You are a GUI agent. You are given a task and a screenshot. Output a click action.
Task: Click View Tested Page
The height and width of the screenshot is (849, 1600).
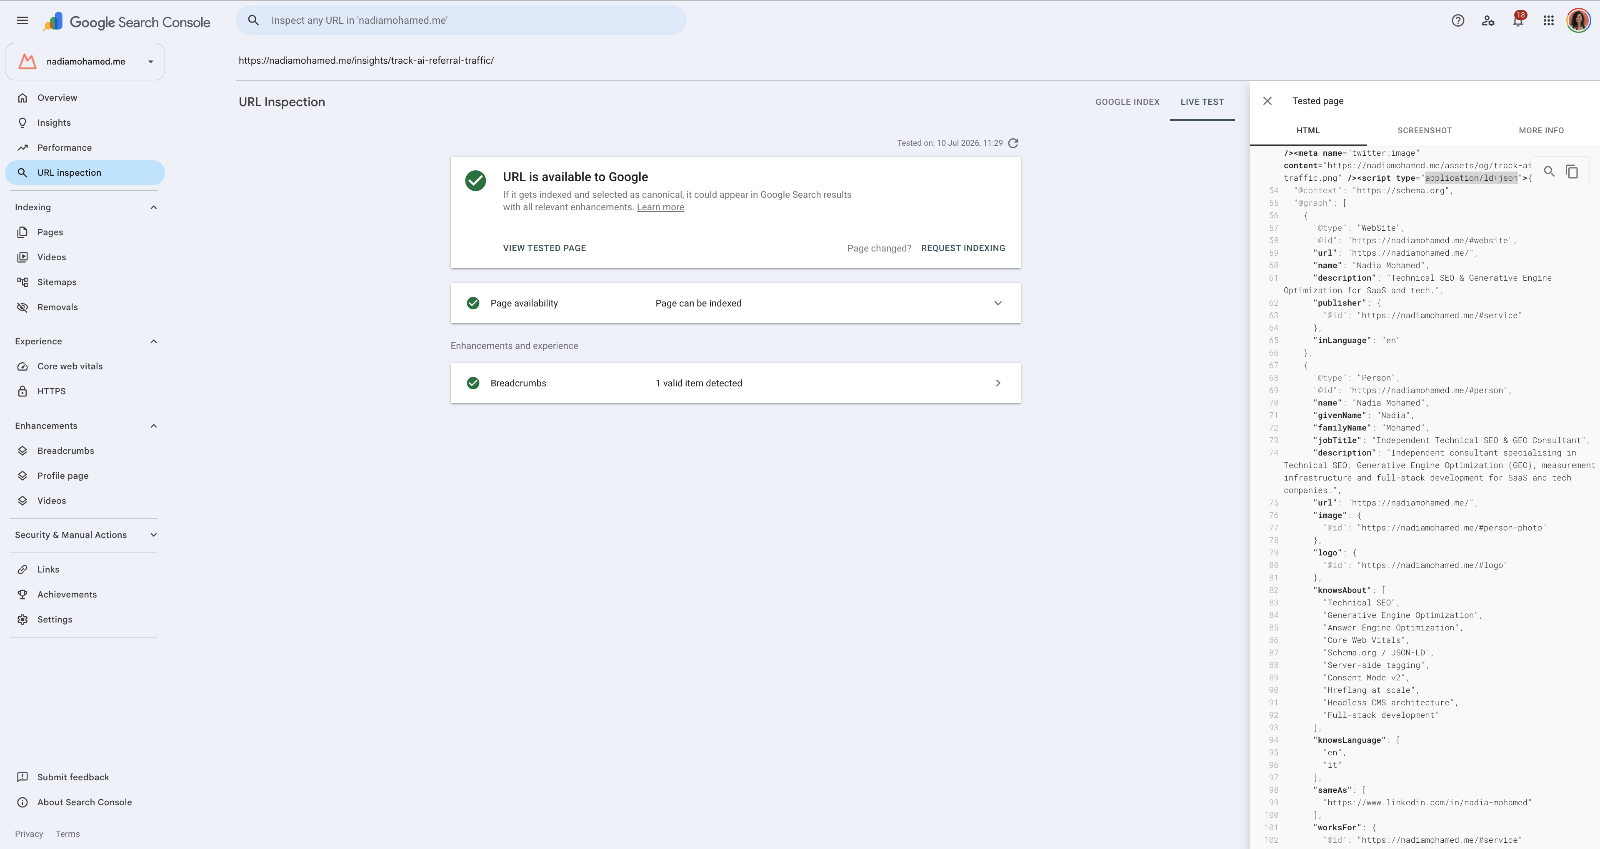tap(544, 248)
